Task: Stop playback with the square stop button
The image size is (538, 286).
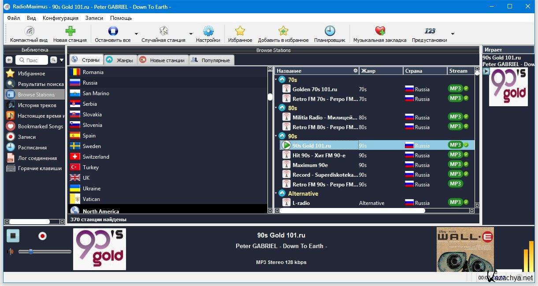Action: (x=13, y=236)
